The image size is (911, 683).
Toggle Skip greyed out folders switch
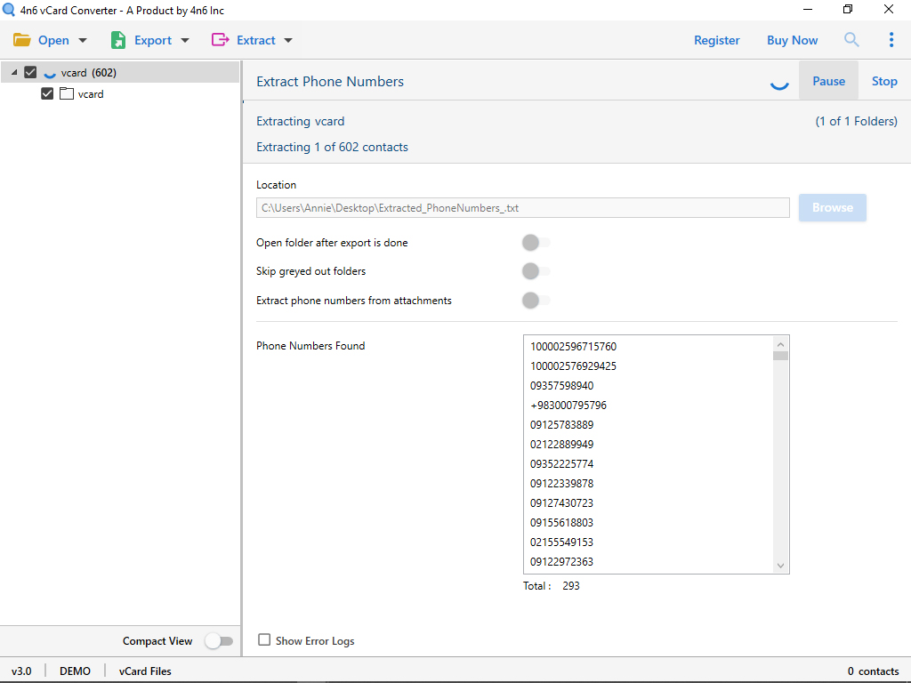coord(536,270)
